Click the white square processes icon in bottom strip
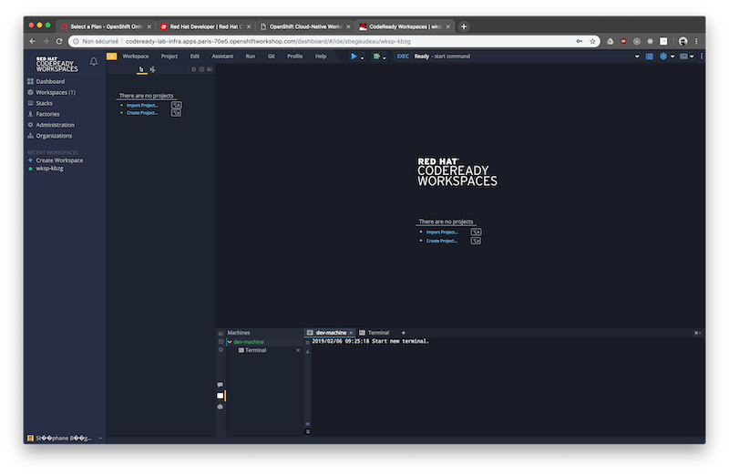This screenshot has width=729, height=475. (220, 396)
